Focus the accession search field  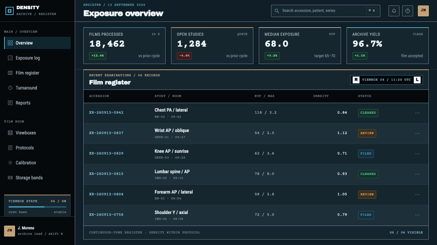coord(326,11)
